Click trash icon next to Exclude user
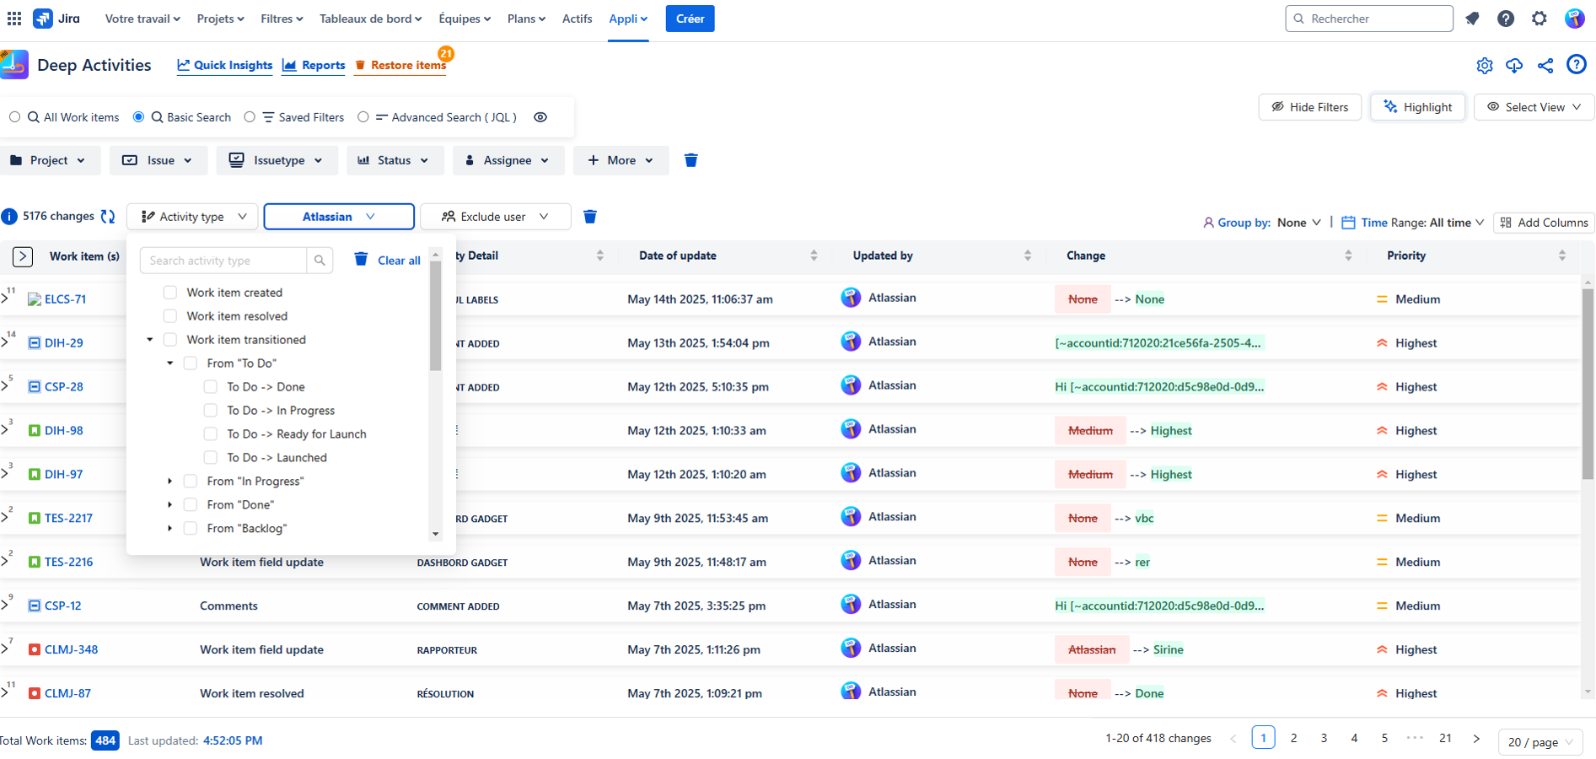 click(x=590, y=217)
